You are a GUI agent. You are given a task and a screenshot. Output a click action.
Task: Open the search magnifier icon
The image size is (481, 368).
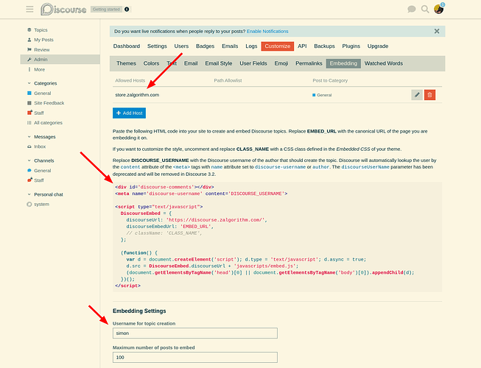coord(425,9)
